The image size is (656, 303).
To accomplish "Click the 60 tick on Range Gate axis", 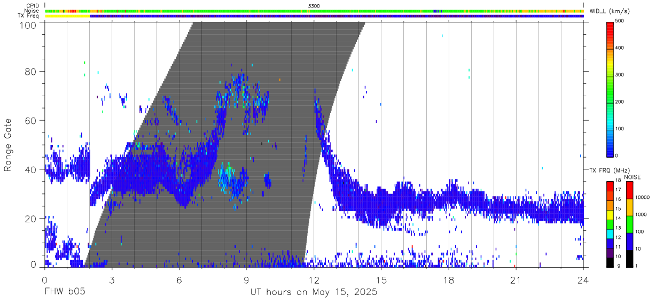I will [x=30, y=120].
